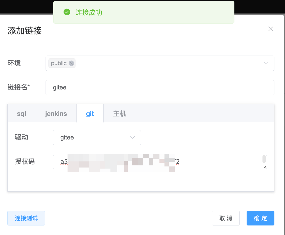Viewport: 285px width, 235px height.
Task: Cancel with the 取消 button
Action: 226,218
